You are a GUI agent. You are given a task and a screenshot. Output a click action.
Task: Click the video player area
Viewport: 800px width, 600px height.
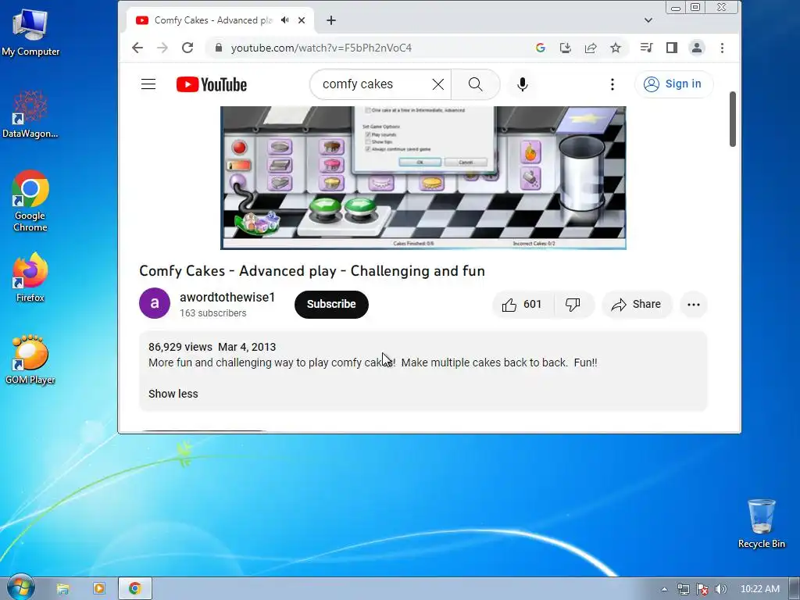pyautogui.click(x=423, y=177)
